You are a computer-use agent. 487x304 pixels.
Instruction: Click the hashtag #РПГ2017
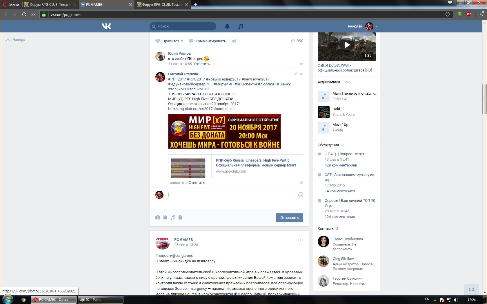click(x=177, y=79)
